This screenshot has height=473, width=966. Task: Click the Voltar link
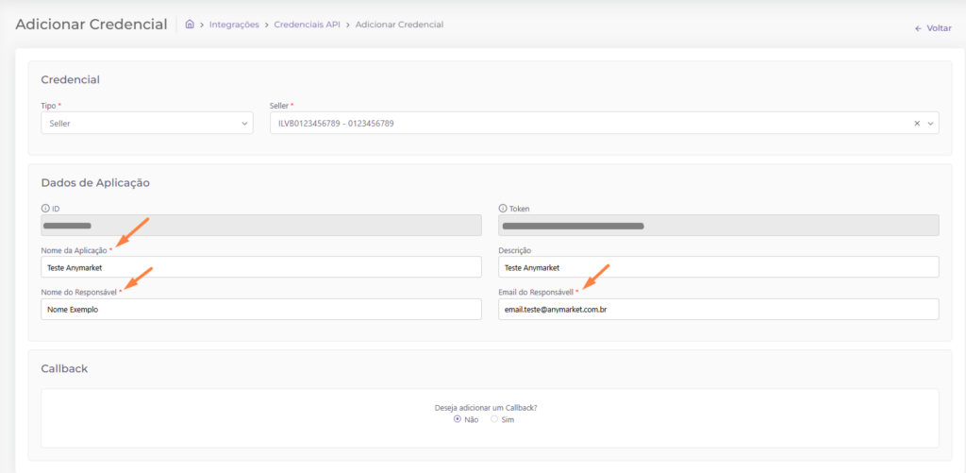pos(939,28)
